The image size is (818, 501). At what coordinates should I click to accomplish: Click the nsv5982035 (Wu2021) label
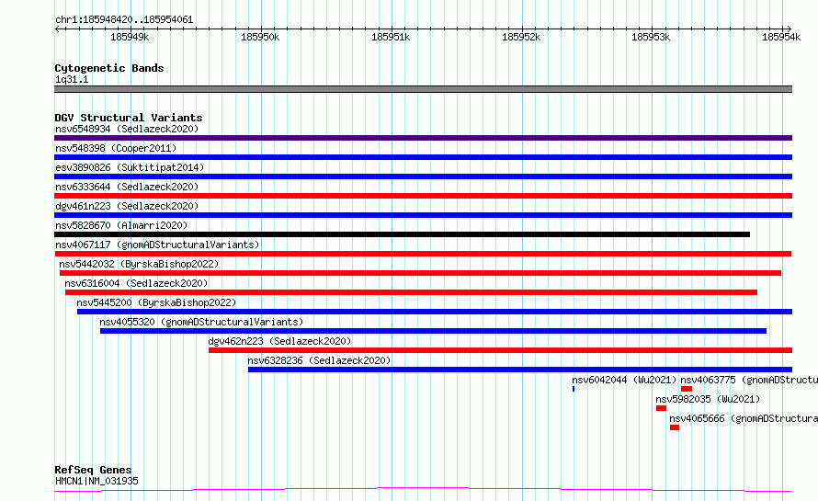click(708, 399)
